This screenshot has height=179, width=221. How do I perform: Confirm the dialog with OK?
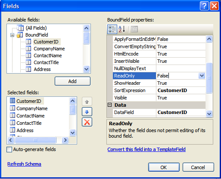point(164,167)
